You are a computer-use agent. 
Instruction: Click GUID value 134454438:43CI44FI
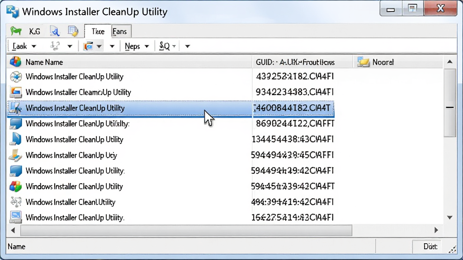pyautogui.click(x=293, y=139)
